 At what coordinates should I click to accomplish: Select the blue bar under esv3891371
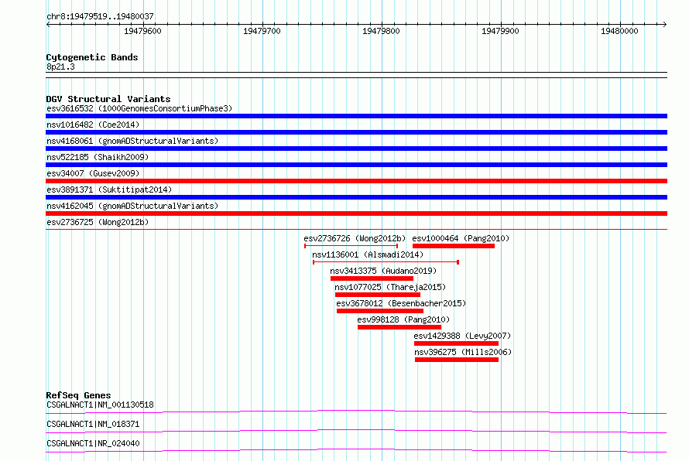pyautogui.click(x=356, y=197)
